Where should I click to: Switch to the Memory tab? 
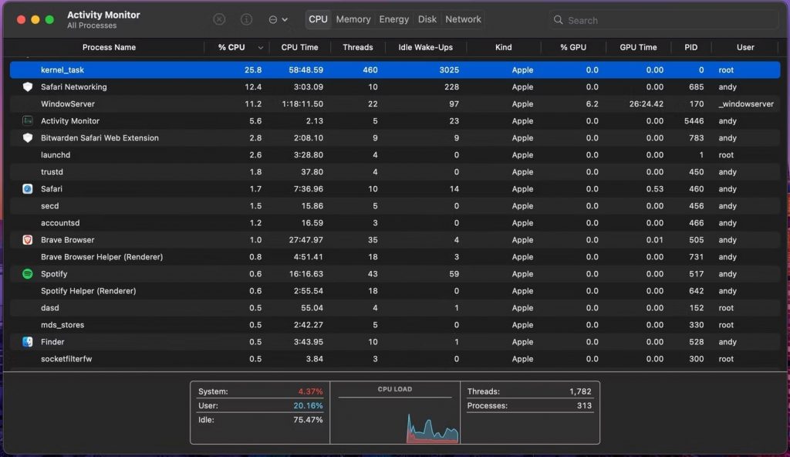pyautogui.click(x=353, y=19)
